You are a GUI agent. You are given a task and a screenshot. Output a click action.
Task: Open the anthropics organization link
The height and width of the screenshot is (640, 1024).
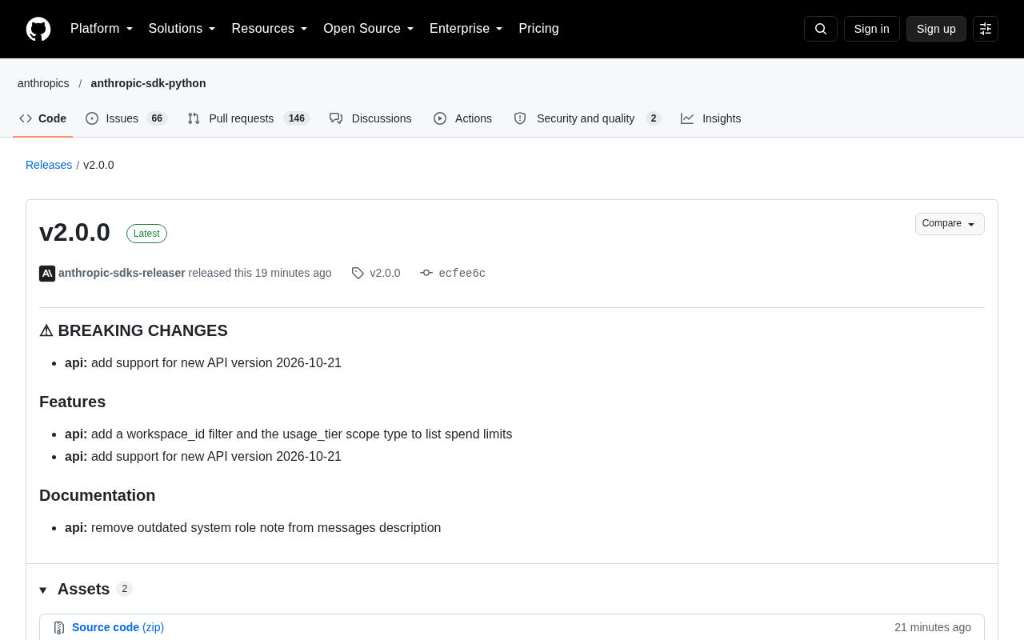point(43,83)
